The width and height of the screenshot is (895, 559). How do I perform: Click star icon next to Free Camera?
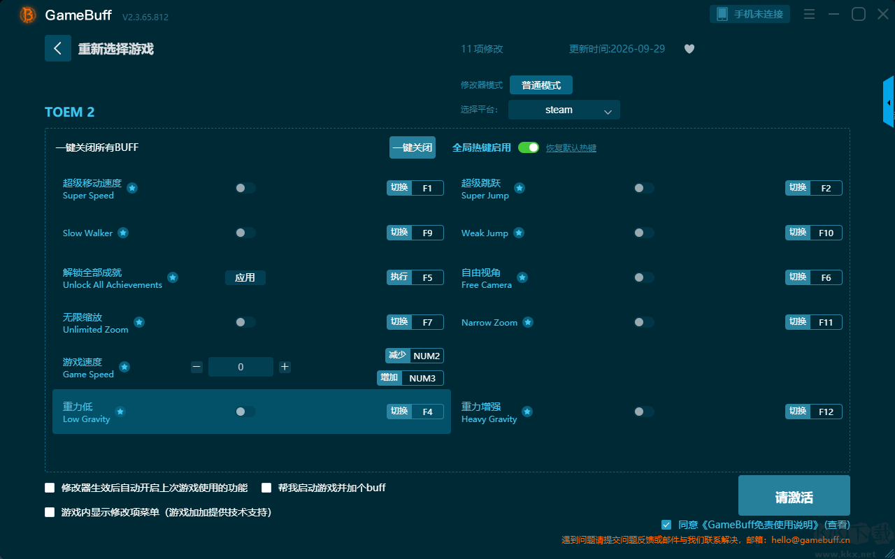click(522, 277)
